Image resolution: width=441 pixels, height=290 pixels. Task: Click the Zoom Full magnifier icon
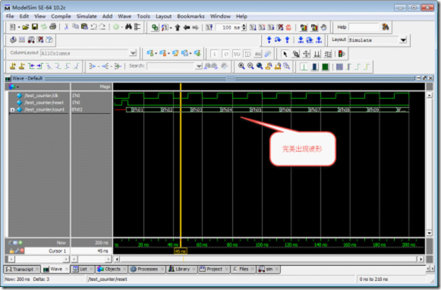(260, 66)
